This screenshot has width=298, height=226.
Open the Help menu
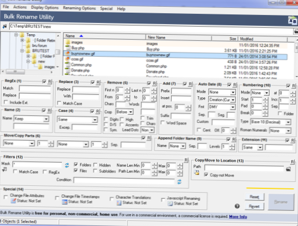click(x=121, y=9)
